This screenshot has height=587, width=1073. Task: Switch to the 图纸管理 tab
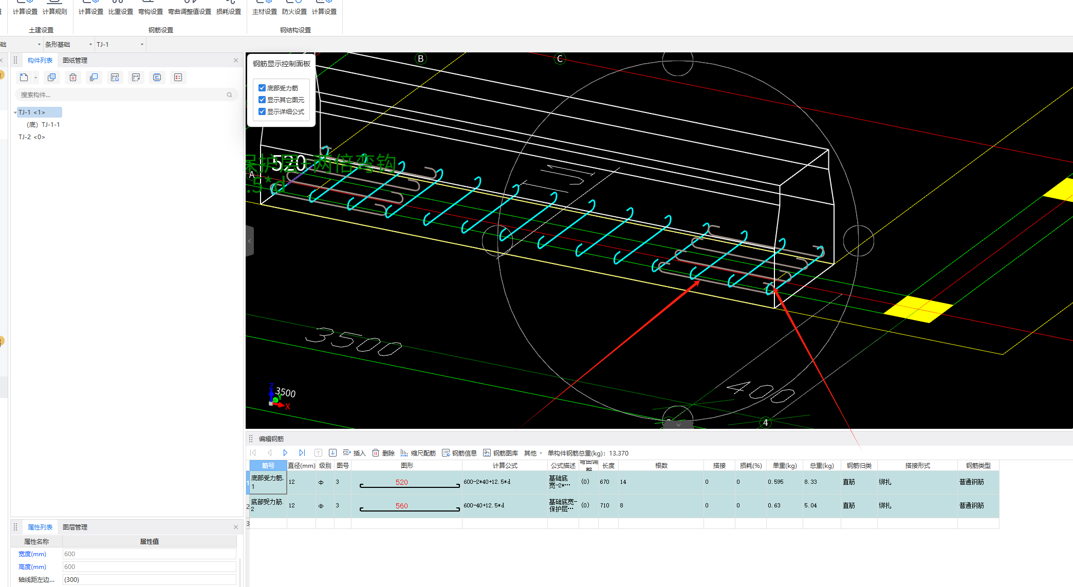coord(75,61)
